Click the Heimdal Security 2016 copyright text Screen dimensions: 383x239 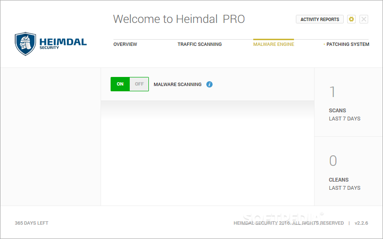click(x=289, y=223)
